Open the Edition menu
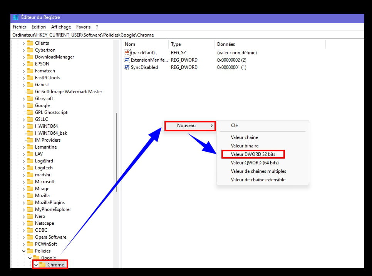Viewport: 372px width, 276px height. (39, 27)
